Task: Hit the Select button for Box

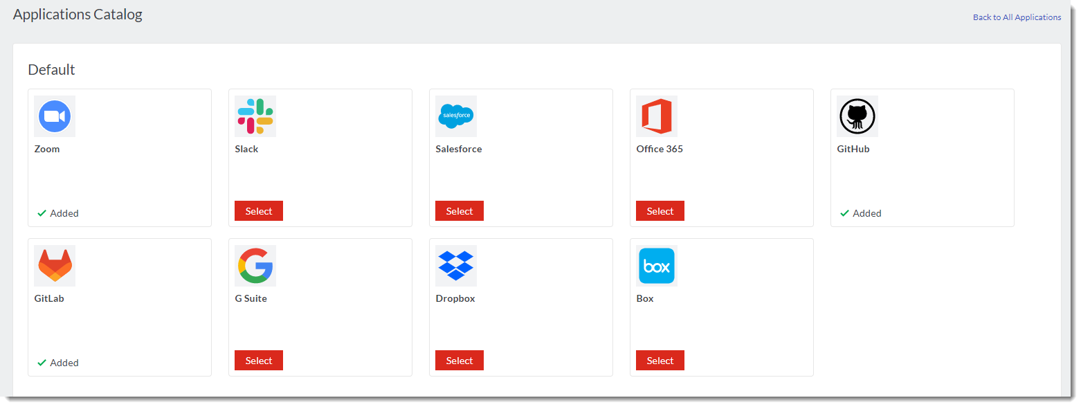Action: coord(660,361)
